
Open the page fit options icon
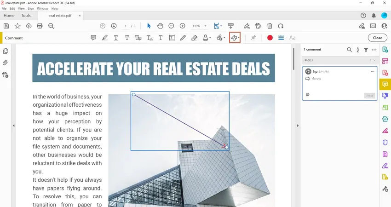click(x=217, y=26)
